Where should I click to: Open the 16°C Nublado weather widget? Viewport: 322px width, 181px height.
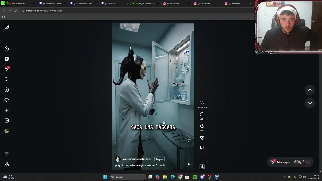click(x=10, y=177)
